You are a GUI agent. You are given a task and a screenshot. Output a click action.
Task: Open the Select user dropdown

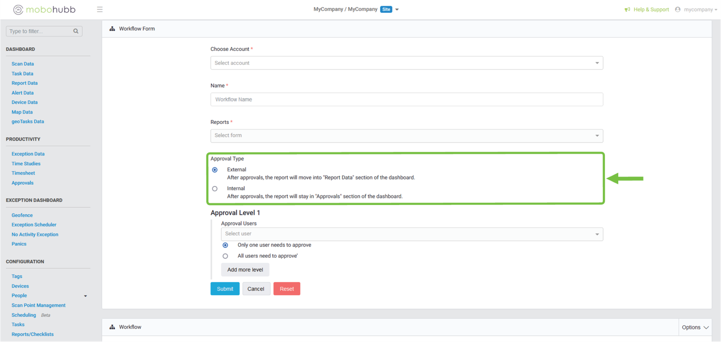(x=412, y=234)
